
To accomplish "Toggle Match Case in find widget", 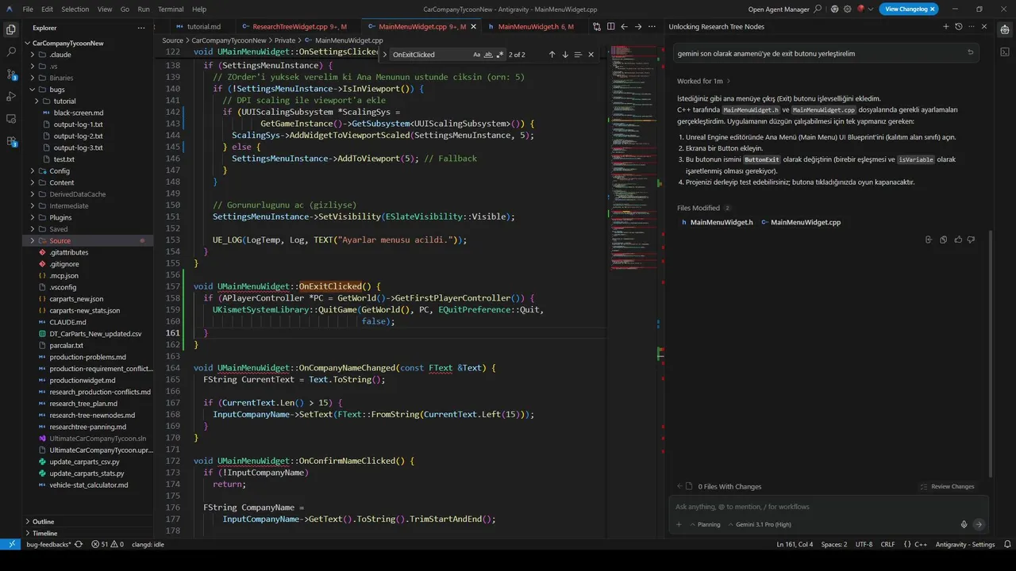I will (477, 55).
